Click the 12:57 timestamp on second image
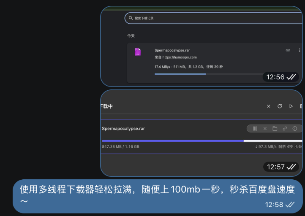 click(275, 167)
